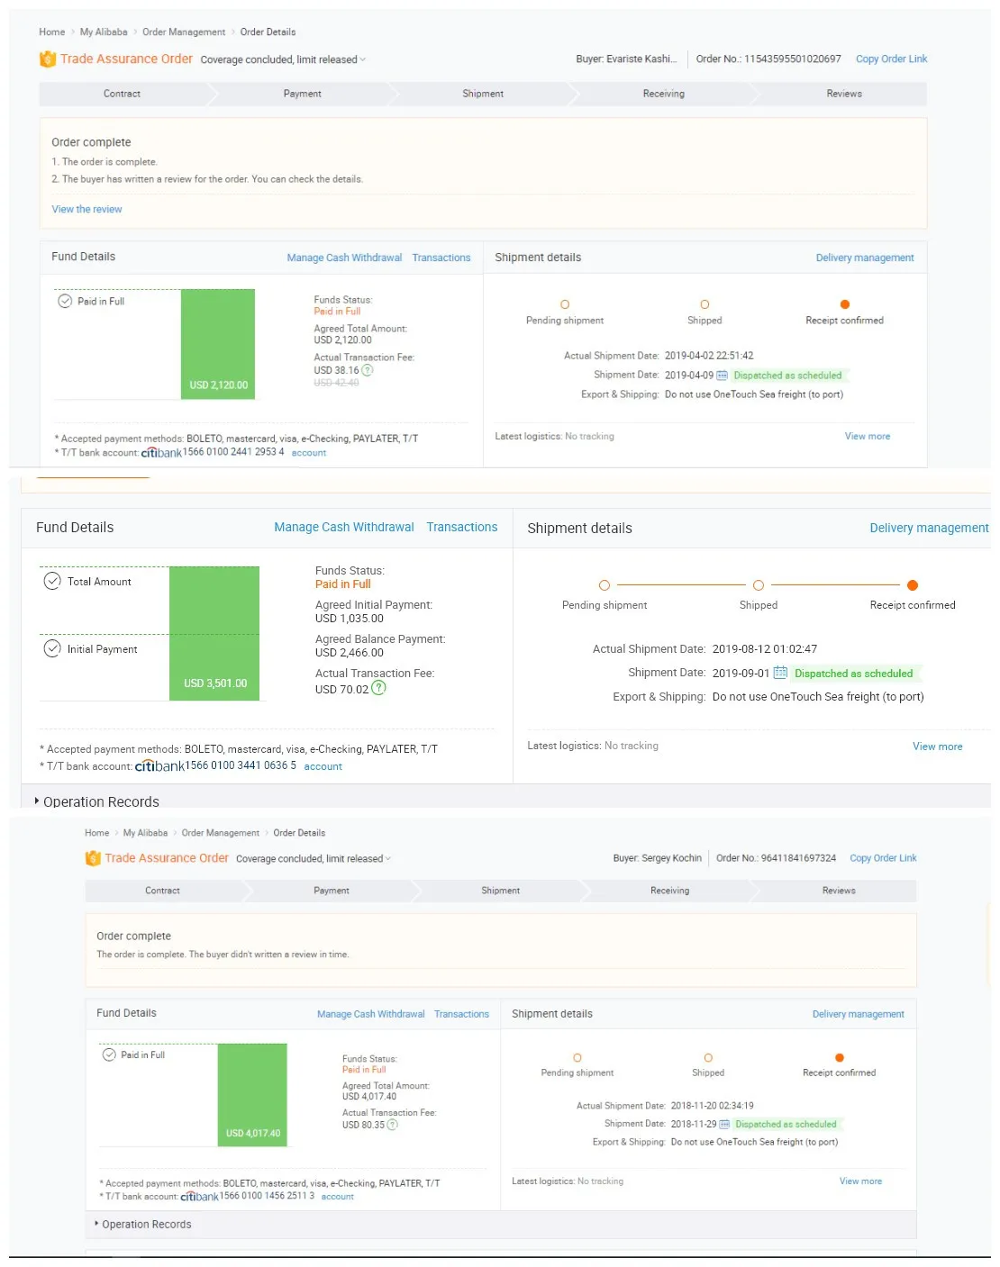Click Trade Assurance shield icon for Sergey Kochin order
This screenshot has width=1000, height=1267.
point(93,858)
